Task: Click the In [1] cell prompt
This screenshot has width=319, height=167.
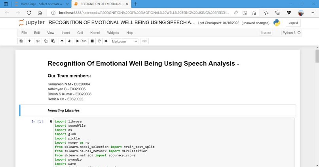Action: click(x=38, y=121)
